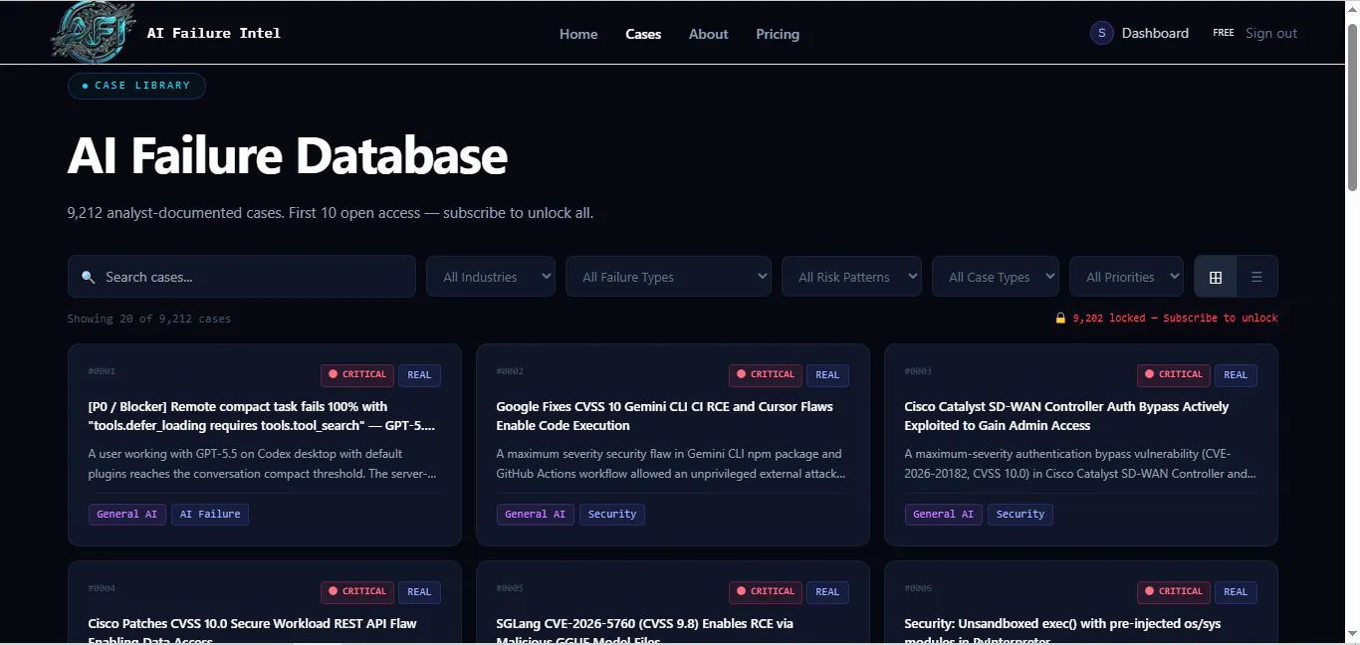Click the Search cases input field
Screen dimensions: 1360x645
click(x=242, y=277)
